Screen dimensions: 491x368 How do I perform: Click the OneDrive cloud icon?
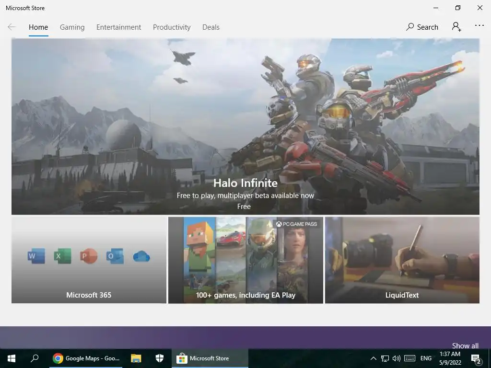coord(141,256)
